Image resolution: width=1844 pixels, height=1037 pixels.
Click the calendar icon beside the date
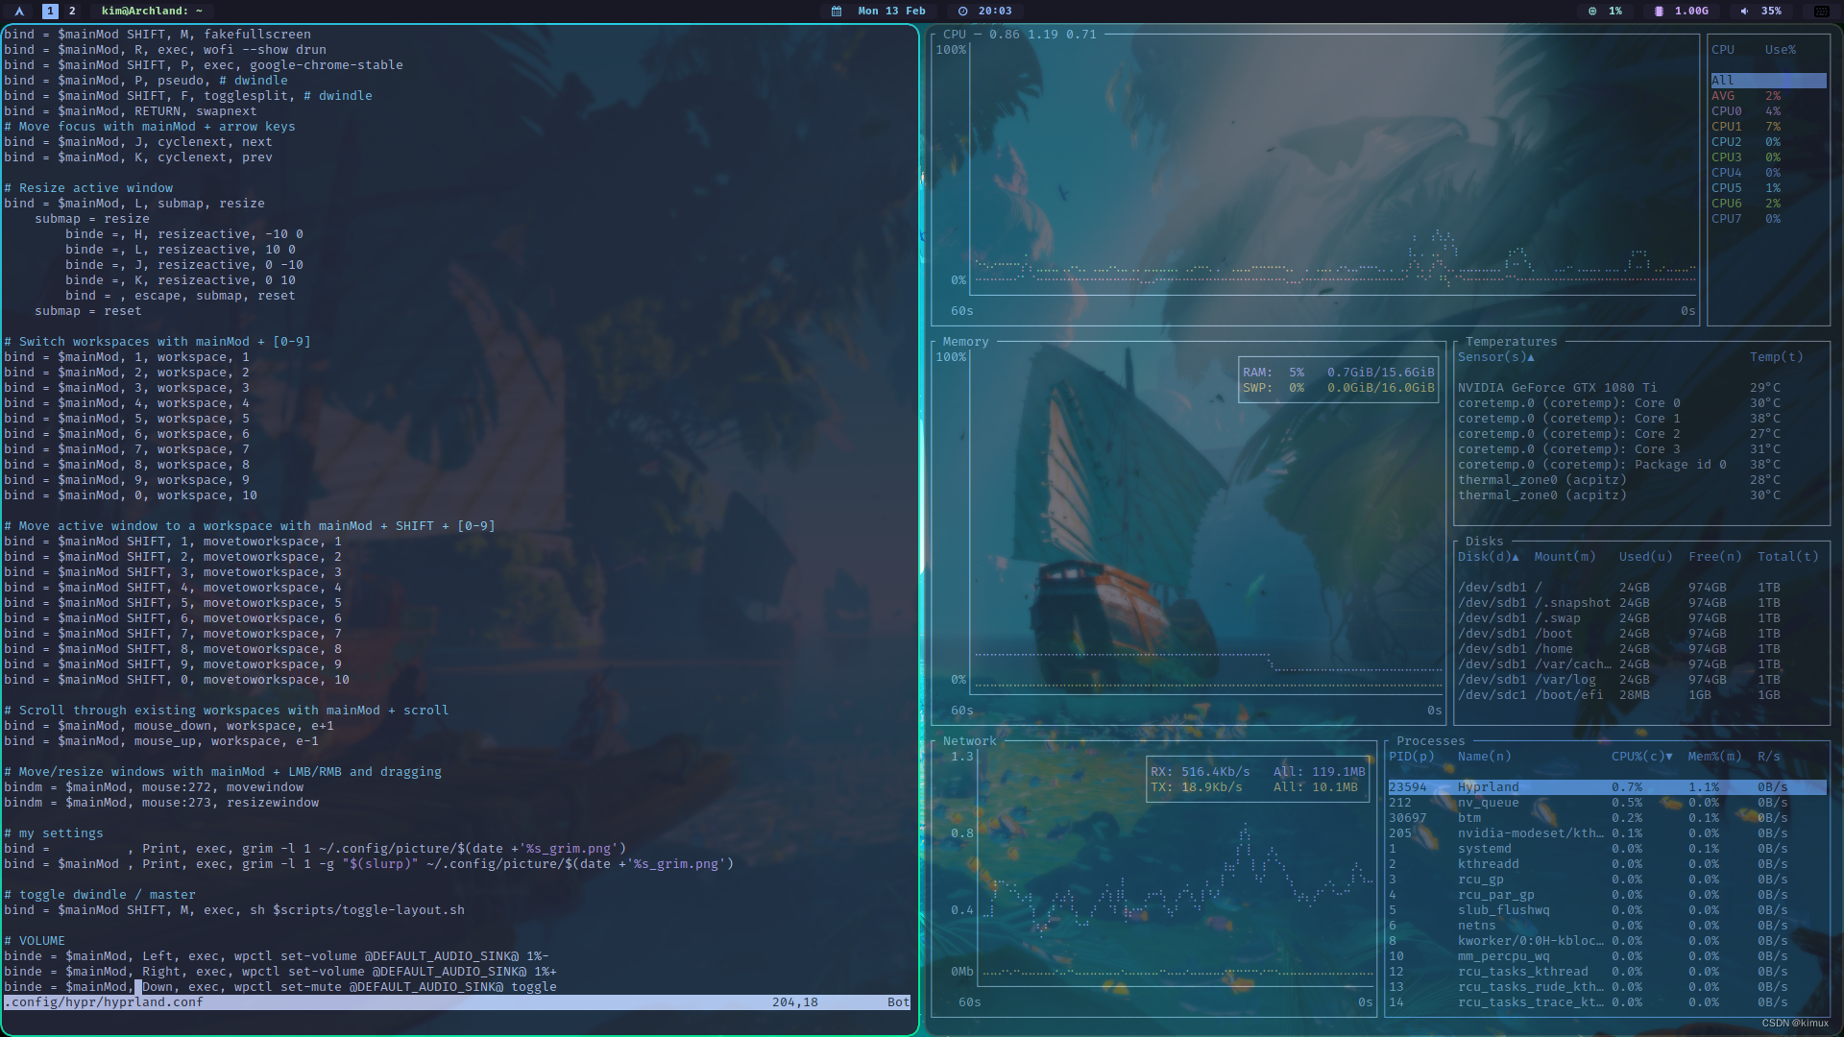(837, 12)
